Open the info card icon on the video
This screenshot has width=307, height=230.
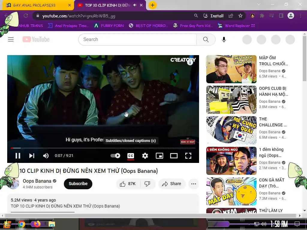(190, 62)
